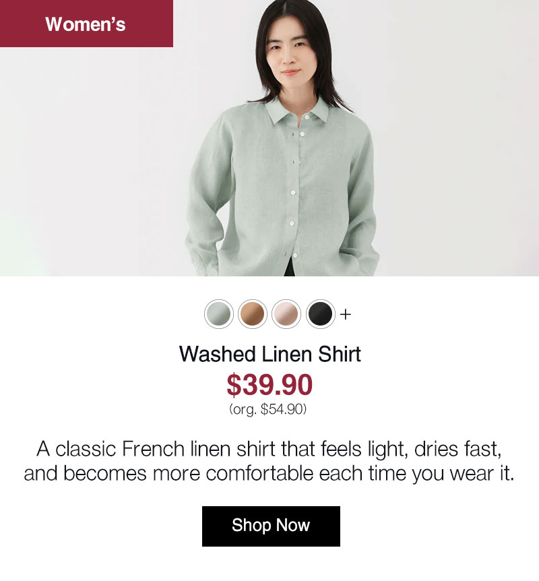
Task: Select the sage green color swatch
Action: coord(219,314)
